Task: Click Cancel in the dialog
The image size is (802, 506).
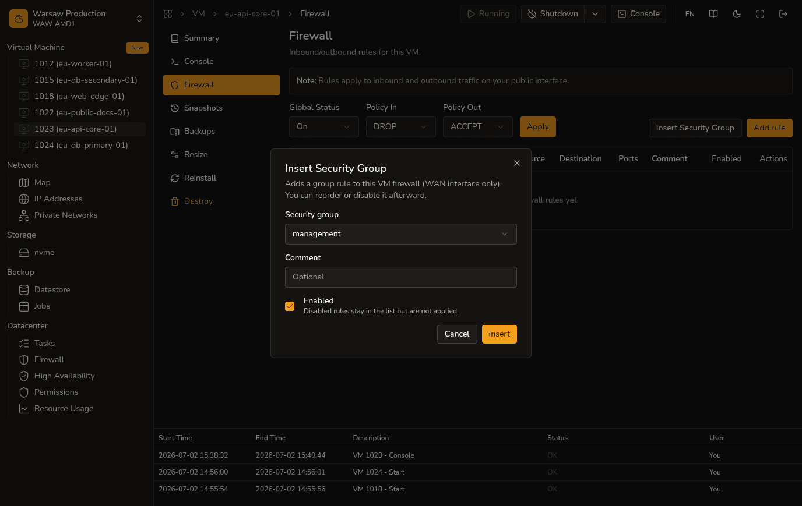Action: click(x=457, y=334)
